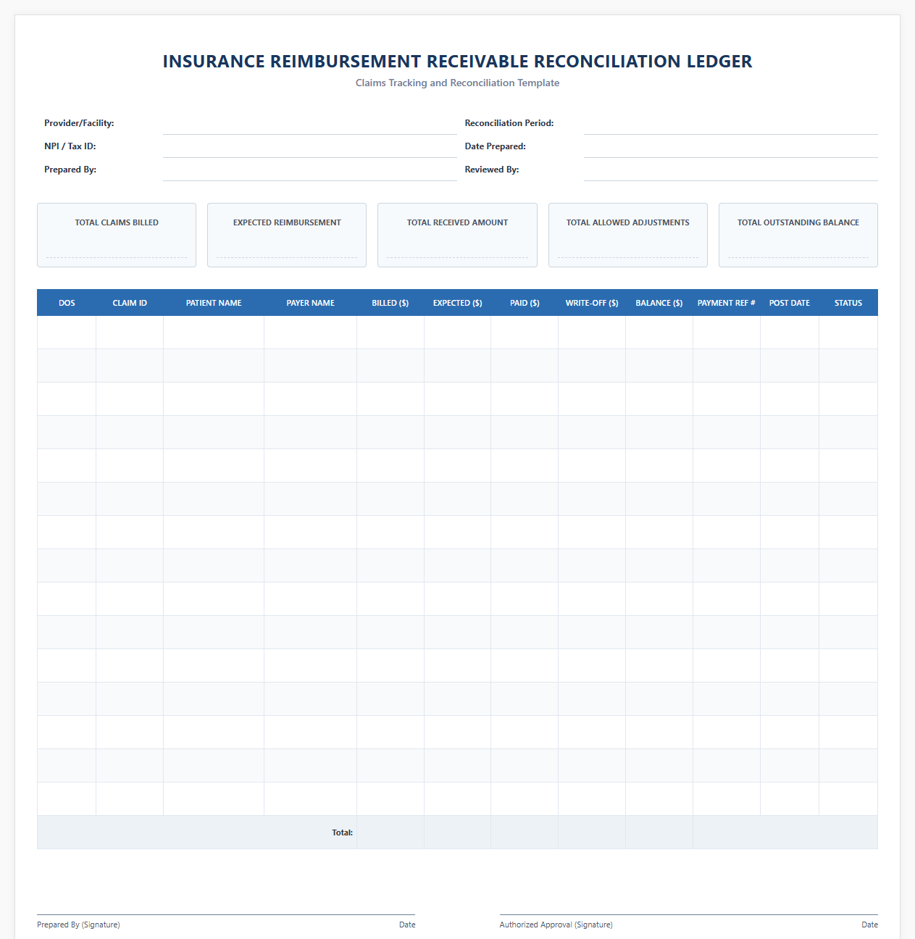915x939 pixels.
Task: Click the NPI / Tax ID input line
Action: (x=310, y=147)
